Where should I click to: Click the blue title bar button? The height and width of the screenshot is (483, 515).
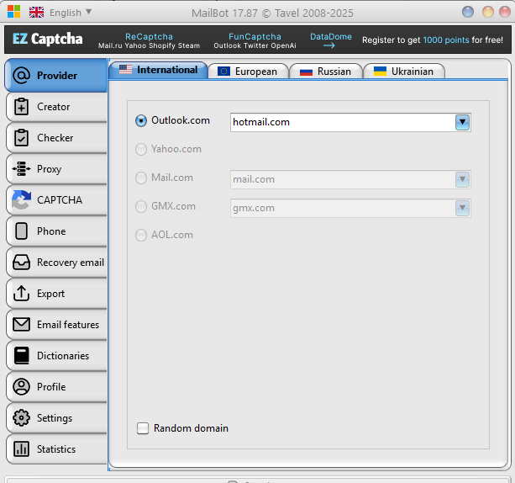point(468,12)
